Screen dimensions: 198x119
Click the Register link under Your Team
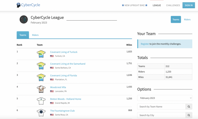coord(145,44)
